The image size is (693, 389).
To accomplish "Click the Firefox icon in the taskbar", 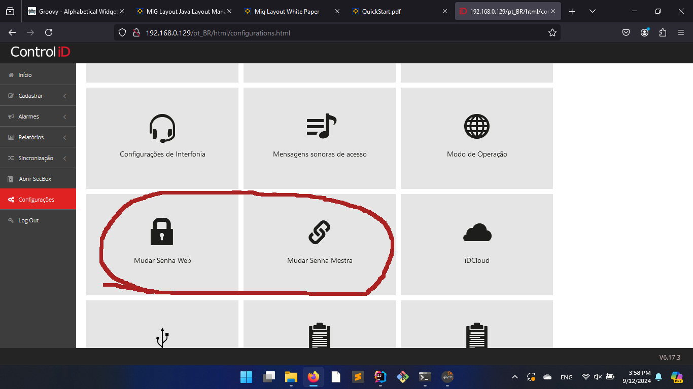I will pyautogui.click(x=314, y=377).
